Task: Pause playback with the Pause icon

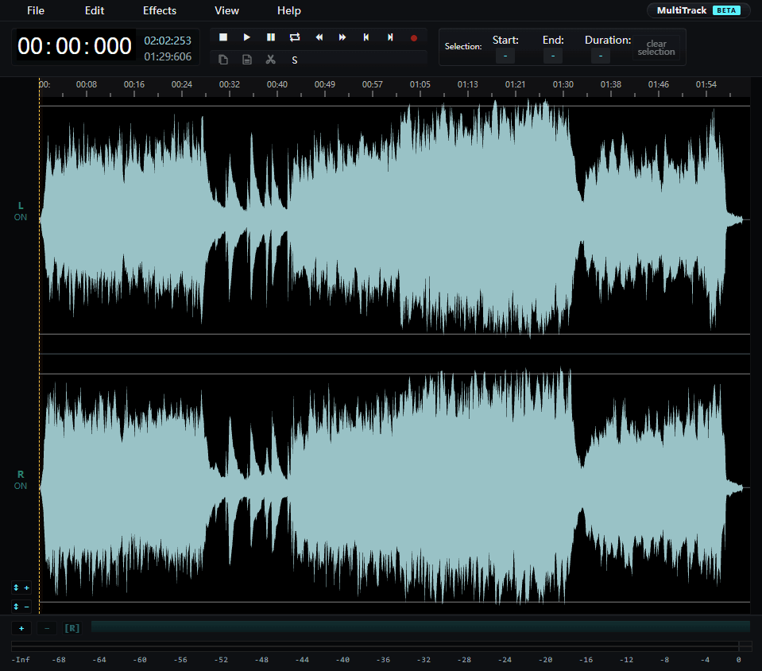Action: pyautogui.click(x=271, y=37)
